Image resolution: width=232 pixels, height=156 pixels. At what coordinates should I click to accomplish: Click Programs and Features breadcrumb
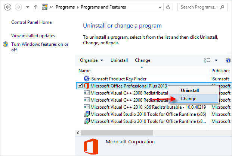pyautogui.click(x=103, y=7)
